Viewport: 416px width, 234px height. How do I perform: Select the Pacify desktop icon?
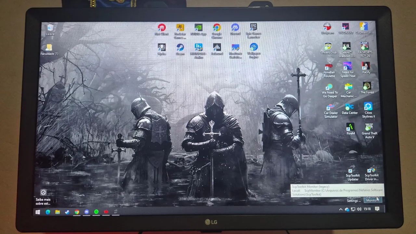click(366, 68)
